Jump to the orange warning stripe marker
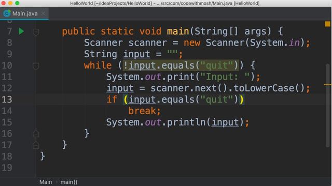This screenshot has height=186, width=332. (x=327, y=85)
